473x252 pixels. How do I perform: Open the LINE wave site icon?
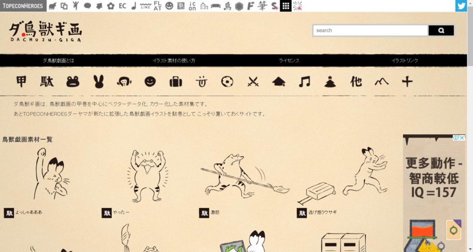pyautogui.click(x=146, y=6)
